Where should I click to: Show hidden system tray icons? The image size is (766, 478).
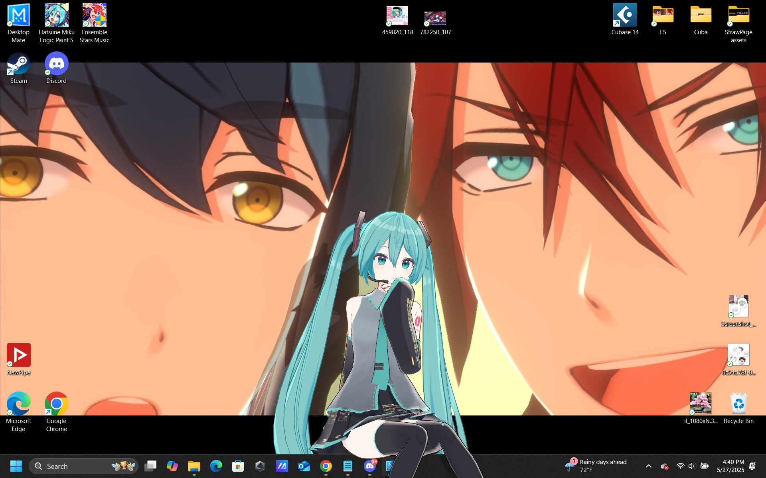coord(649,466)
